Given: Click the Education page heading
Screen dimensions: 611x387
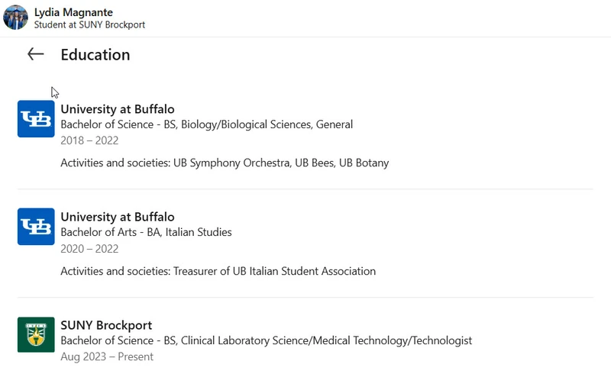Looking at the screenshot, I should (x=95, y=55).
